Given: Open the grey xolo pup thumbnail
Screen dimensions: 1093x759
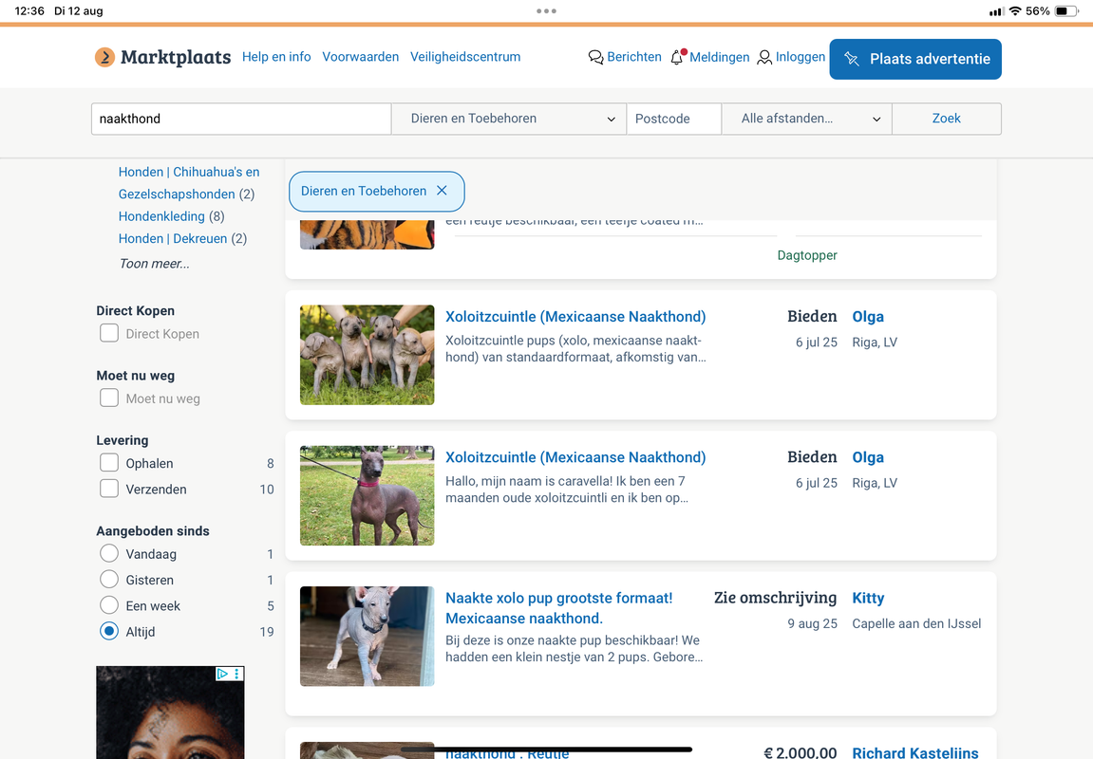Looking at the screenshot, I should click(x=367, y=637).
